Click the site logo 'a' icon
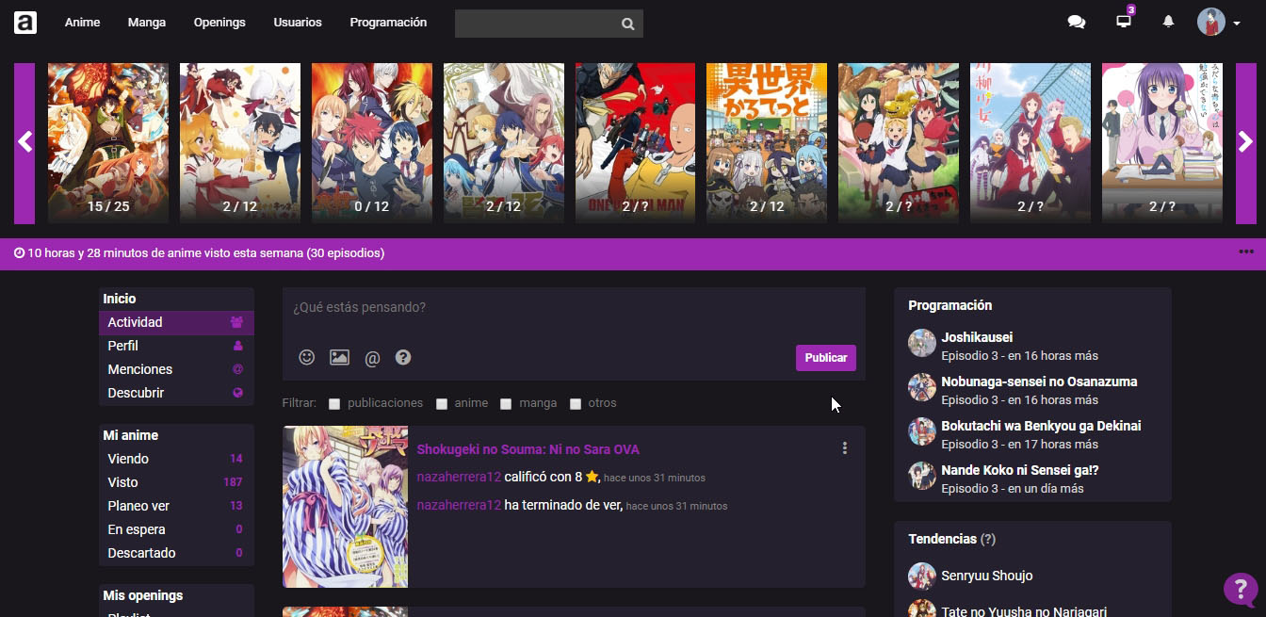This screenshot has height=617, width=1266. point(25,23)
